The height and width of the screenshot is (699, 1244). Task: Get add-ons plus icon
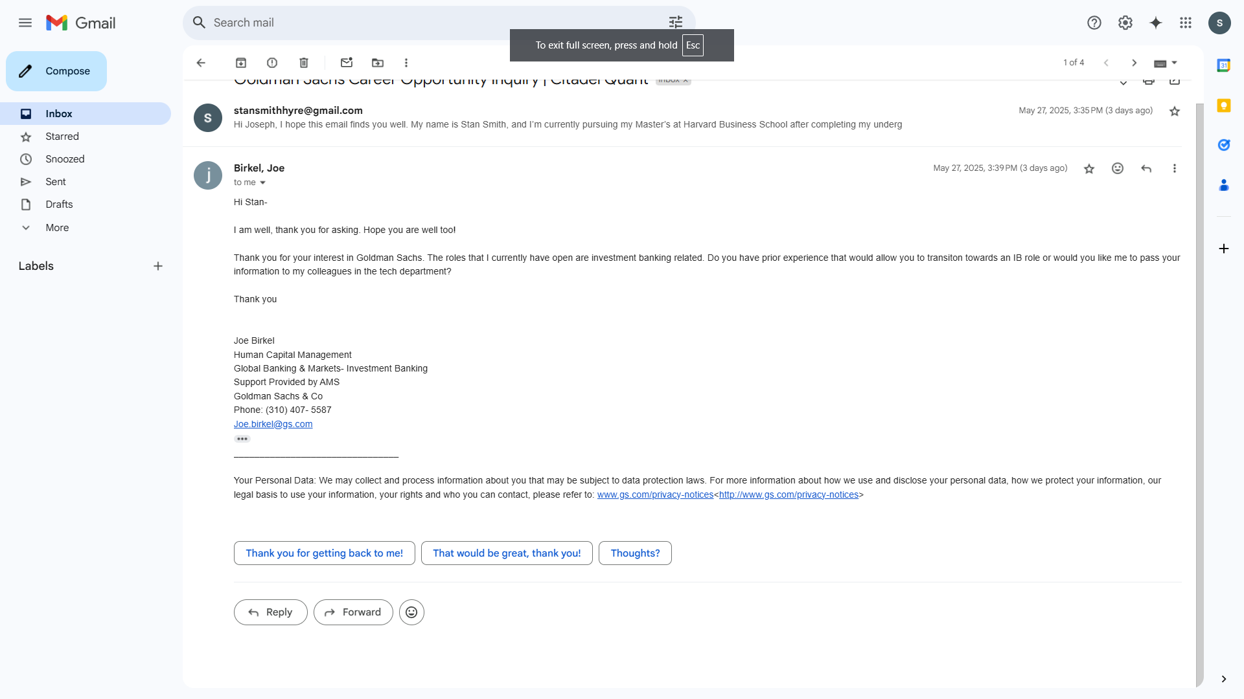[x=1224, y=249]
